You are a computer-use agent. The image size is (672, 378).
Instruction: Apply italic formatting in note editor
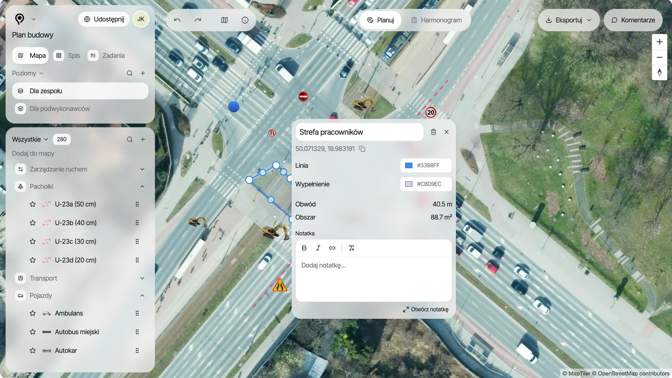point(318,248)
